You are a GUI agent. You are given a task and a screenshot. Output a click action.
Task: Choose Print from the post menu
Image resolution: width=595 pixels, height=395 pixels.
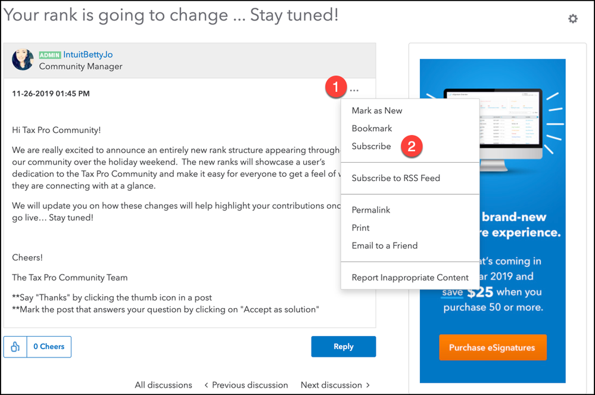[360, 228]
